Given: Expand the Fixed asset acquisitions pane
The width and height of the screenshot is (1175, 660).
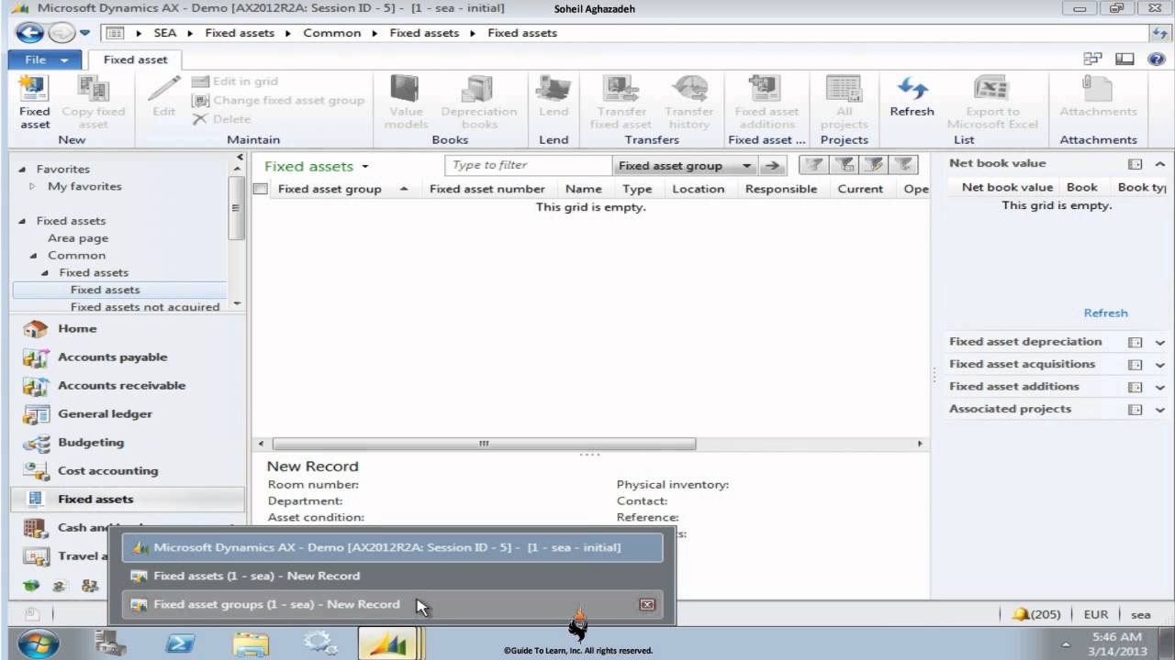Looking at the screenshot, I should click(1160, 365).
